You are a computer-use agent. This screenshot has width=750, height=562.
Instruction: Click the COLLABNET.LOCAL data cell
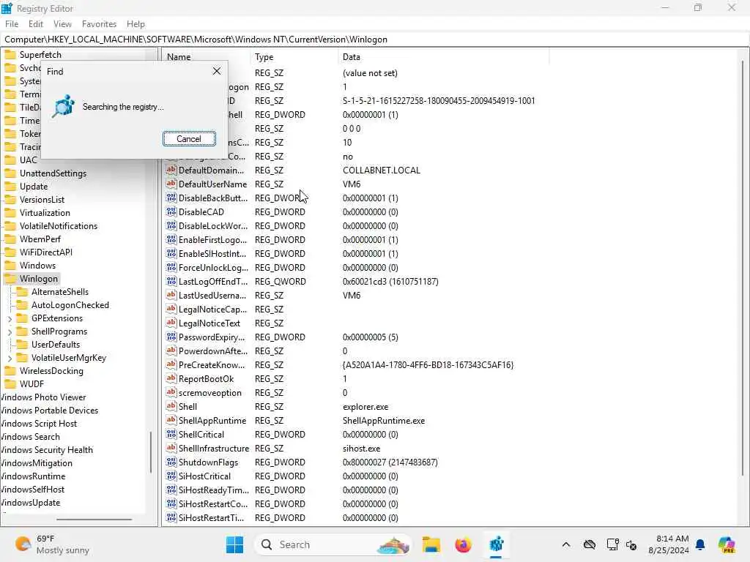(381, 170)
